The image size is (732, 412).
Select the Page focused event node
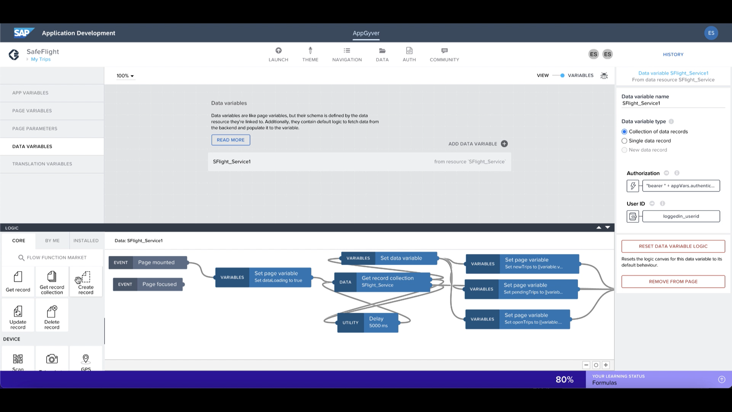pos(148,284)
